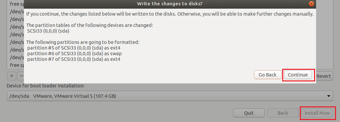340x122 pixels.
Task: Click the Revert button
Action: pos(323,76)
